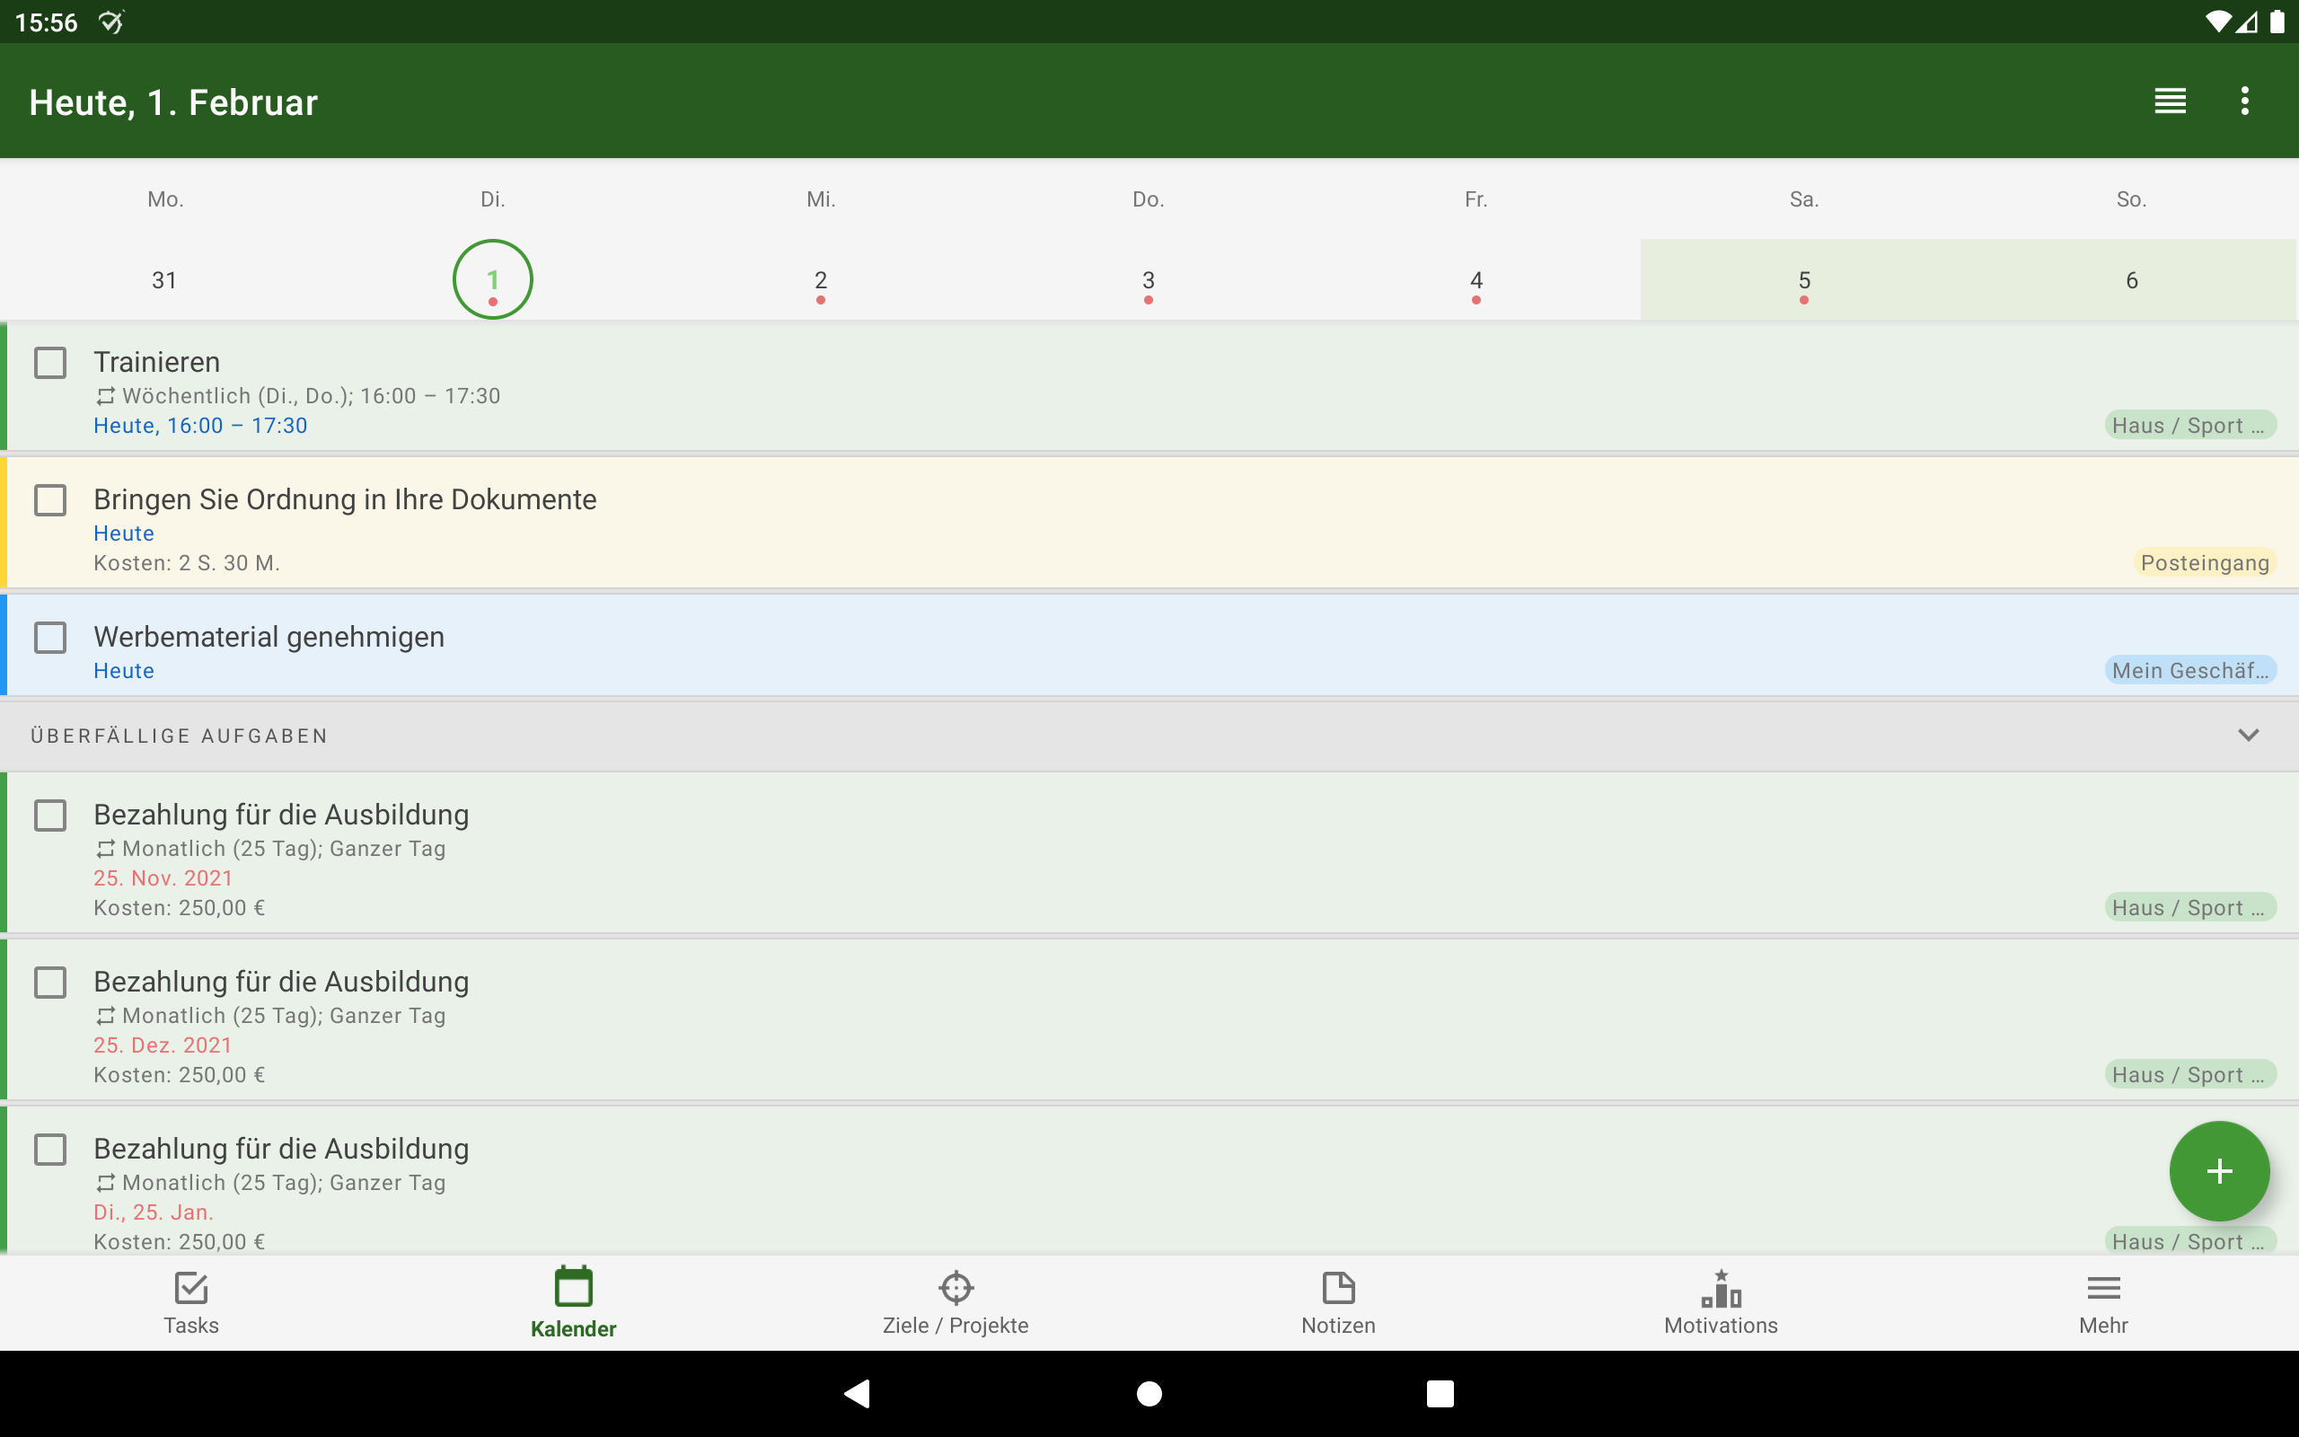This screenshot has width=2299, height=1437.
Task: Open the Mehr menu tab
Action: pyautogui.click(x=2103, y=1303)
